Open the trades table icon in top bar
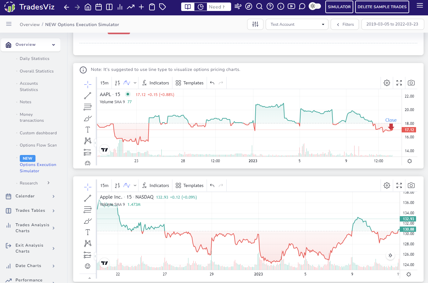 pos(109,7)
